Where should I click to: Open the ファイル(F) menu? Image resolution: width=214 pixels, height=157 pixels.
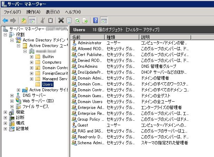[12, 12]
